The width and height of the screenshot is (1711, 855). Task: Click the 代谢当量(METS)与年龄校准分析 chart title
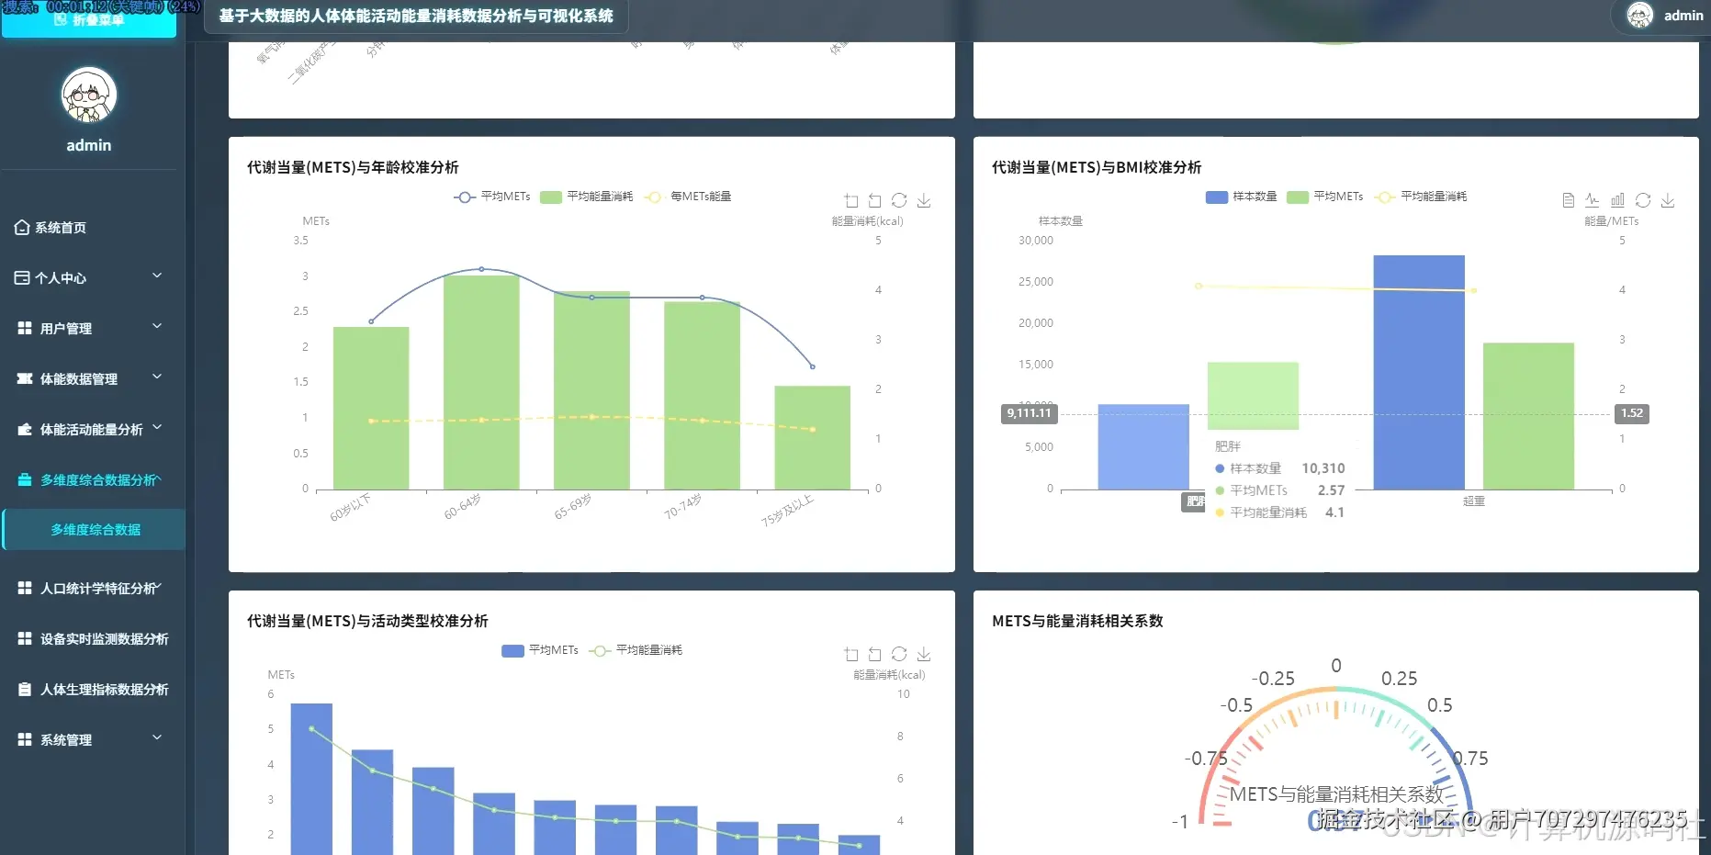[x=353, y=167]
